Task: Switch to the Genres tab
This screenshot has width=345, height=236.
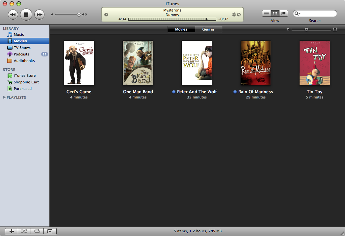Action: [x=208, y=30]
